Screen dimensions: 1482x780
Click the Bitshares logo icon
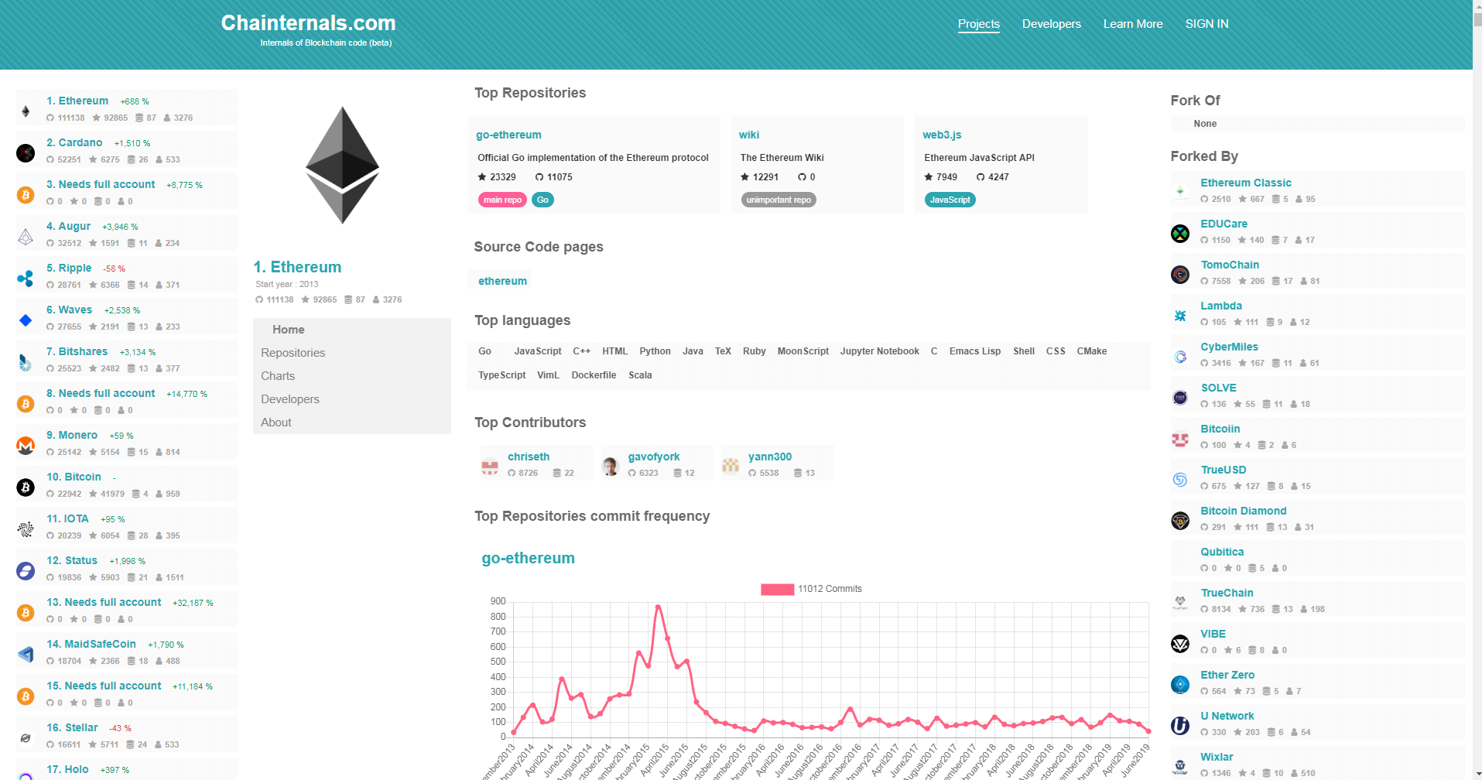[26, 362]
